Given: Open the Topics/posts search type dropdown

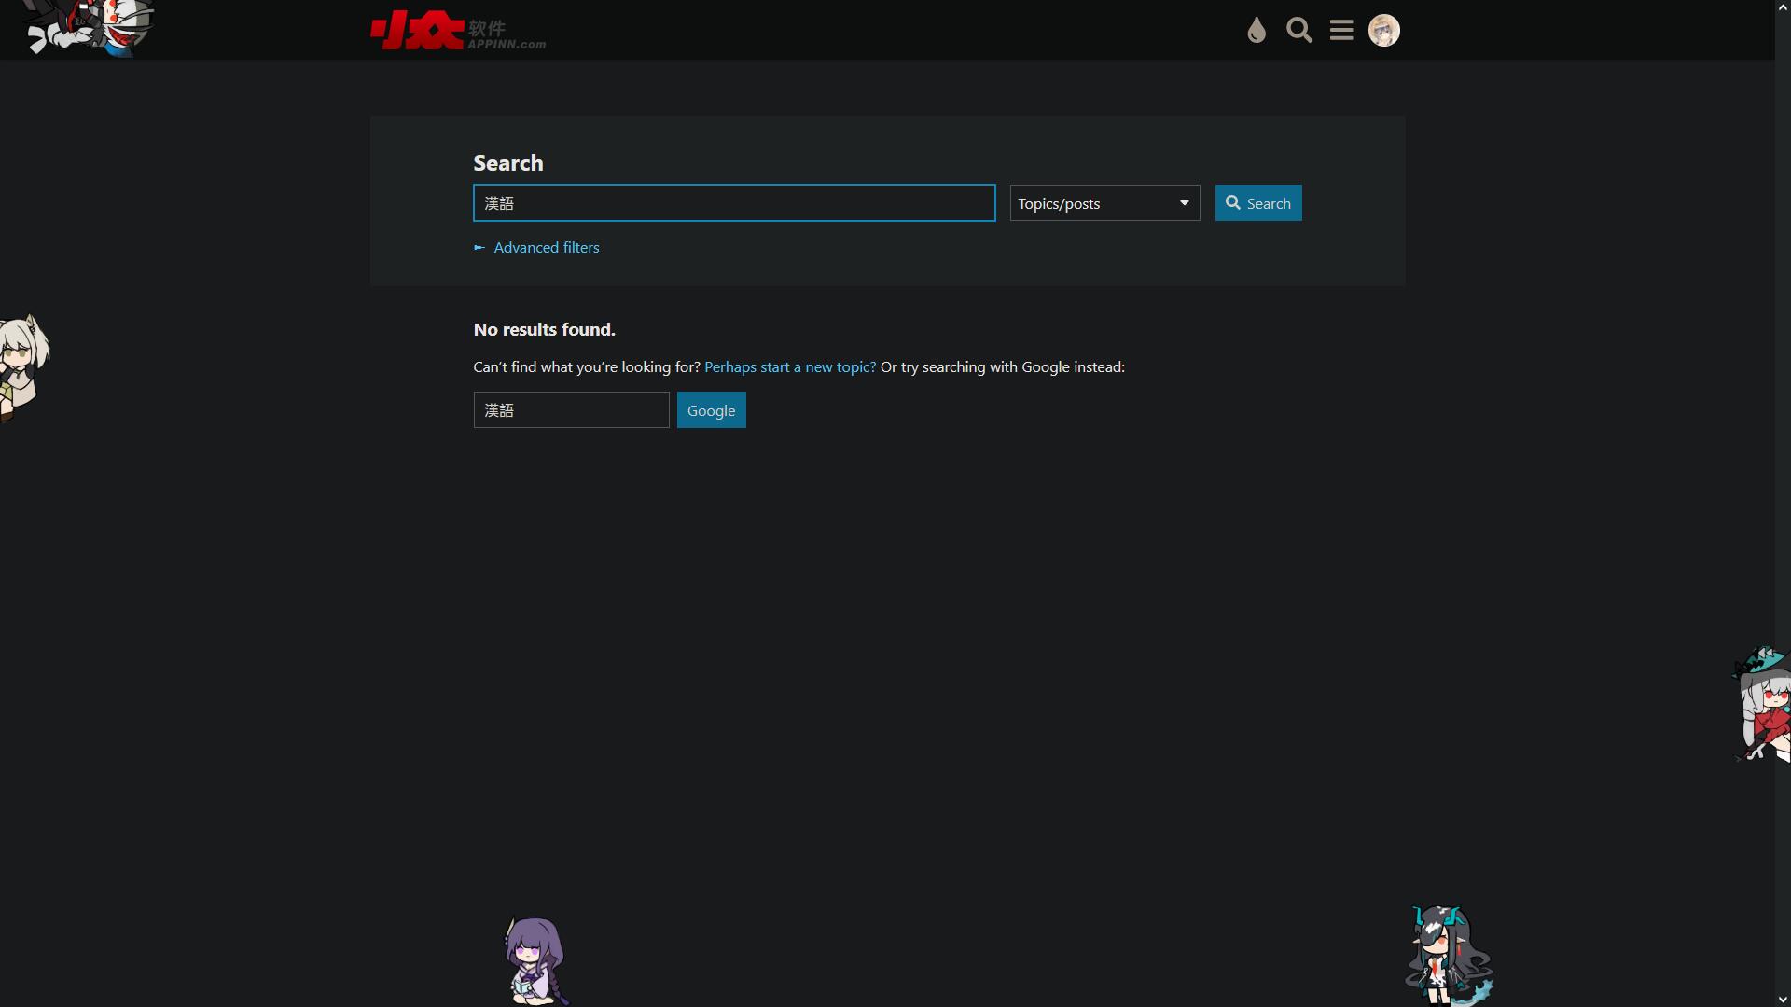Looking at the screenshot, I should click(1091, 203).
